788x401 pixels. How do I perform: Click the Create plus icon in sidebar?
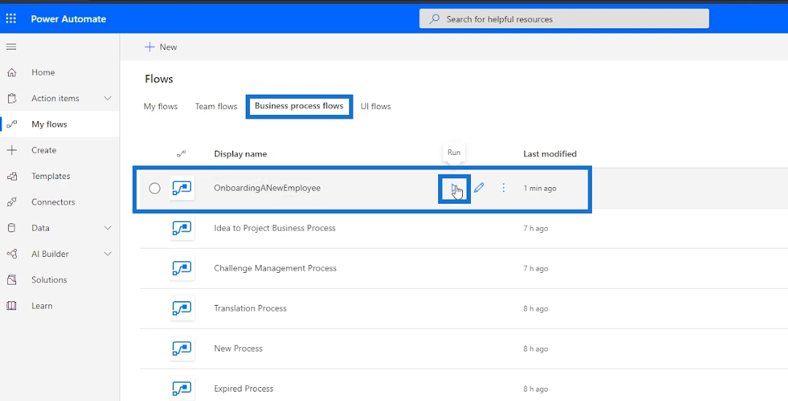(12, 150)
